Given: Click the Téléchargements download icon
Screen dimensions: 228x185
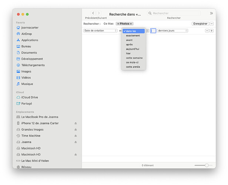Looking at the screenshot, I should [18, 65].
